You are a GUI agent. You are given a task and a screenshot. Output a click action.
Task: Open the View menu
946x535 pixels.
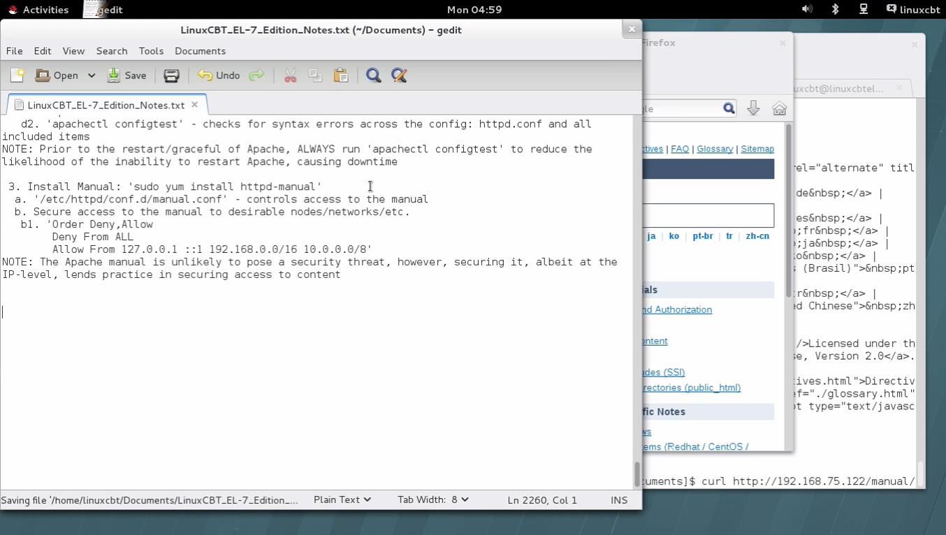pos(73,51)
